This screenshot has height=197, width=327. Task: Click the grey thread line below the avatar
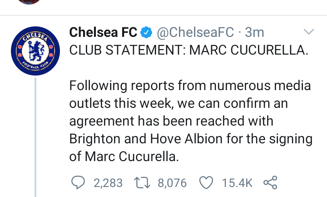pos(35,136)
